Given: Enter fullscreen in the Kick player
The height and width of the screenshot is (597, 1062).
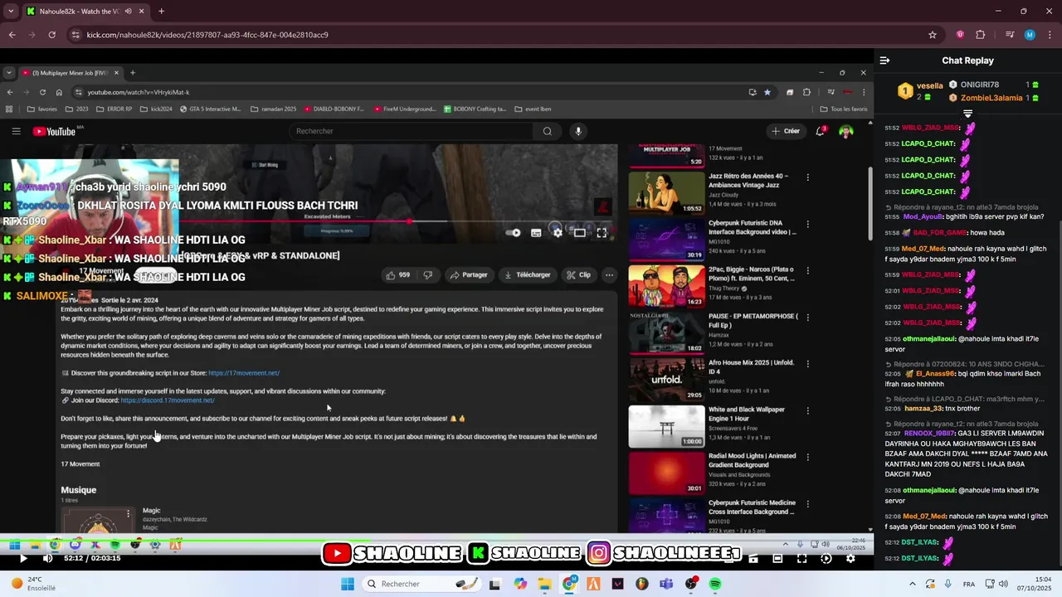Looking at the screenshot, I should (801, 558).
